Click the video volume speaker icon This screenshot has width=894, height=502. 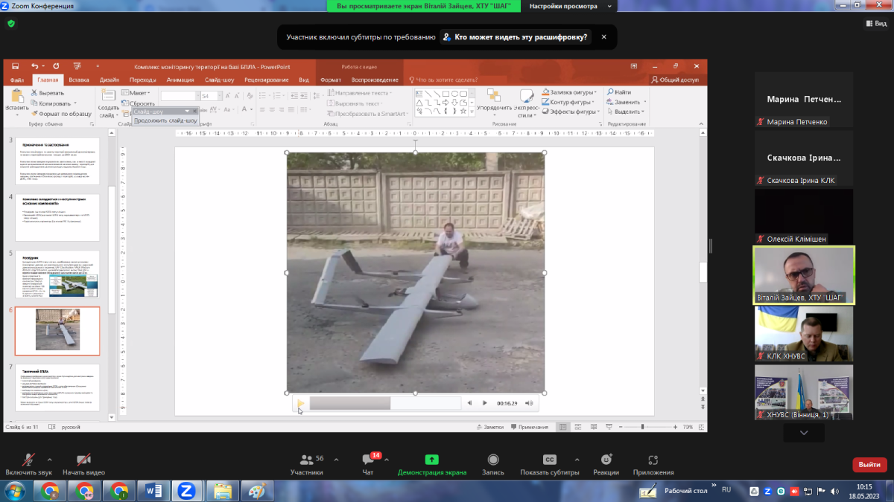(x=529, y=403)
